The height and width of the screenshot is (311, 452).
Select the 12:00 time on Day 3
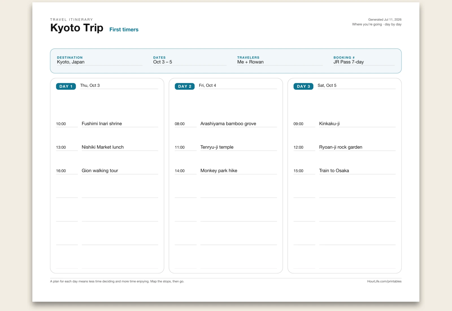pos(304,147)
